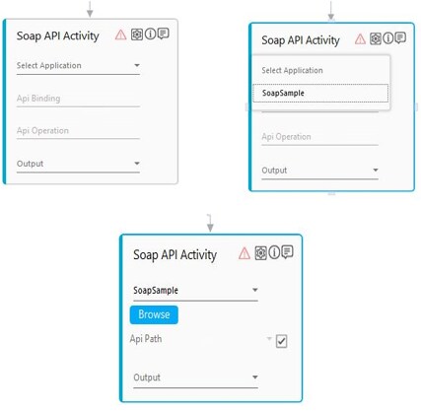
Task: Expand Output dropdown in top-left card
Action: click(78, 164)
